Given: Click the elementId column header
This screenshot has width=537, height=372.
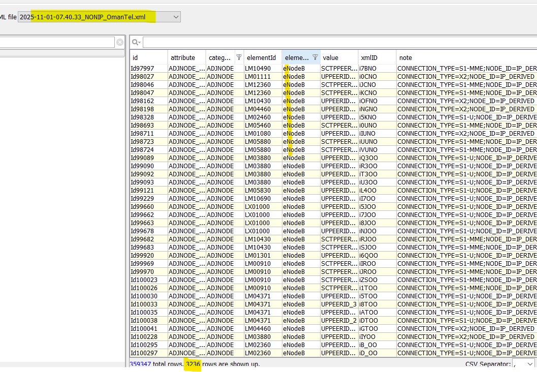Looking at the screenshot, I should coord(262,57).
